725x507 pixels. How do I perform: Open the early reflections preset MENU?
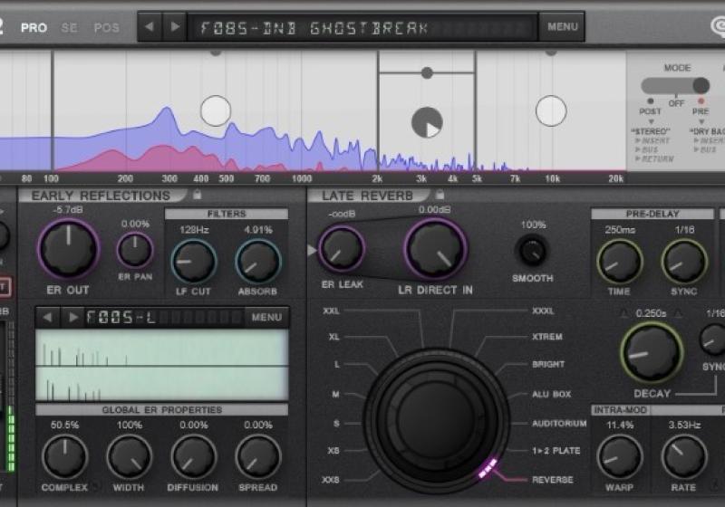point(266,317)
